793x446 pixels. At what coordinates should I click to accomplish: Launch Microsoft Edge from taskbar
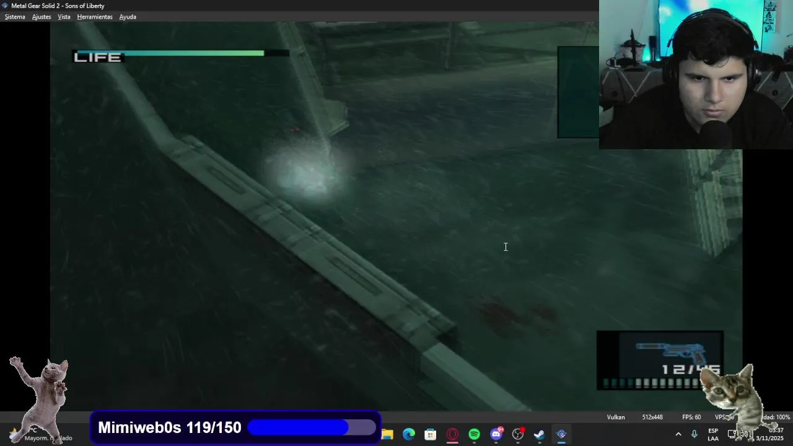(x=409, y=434)
